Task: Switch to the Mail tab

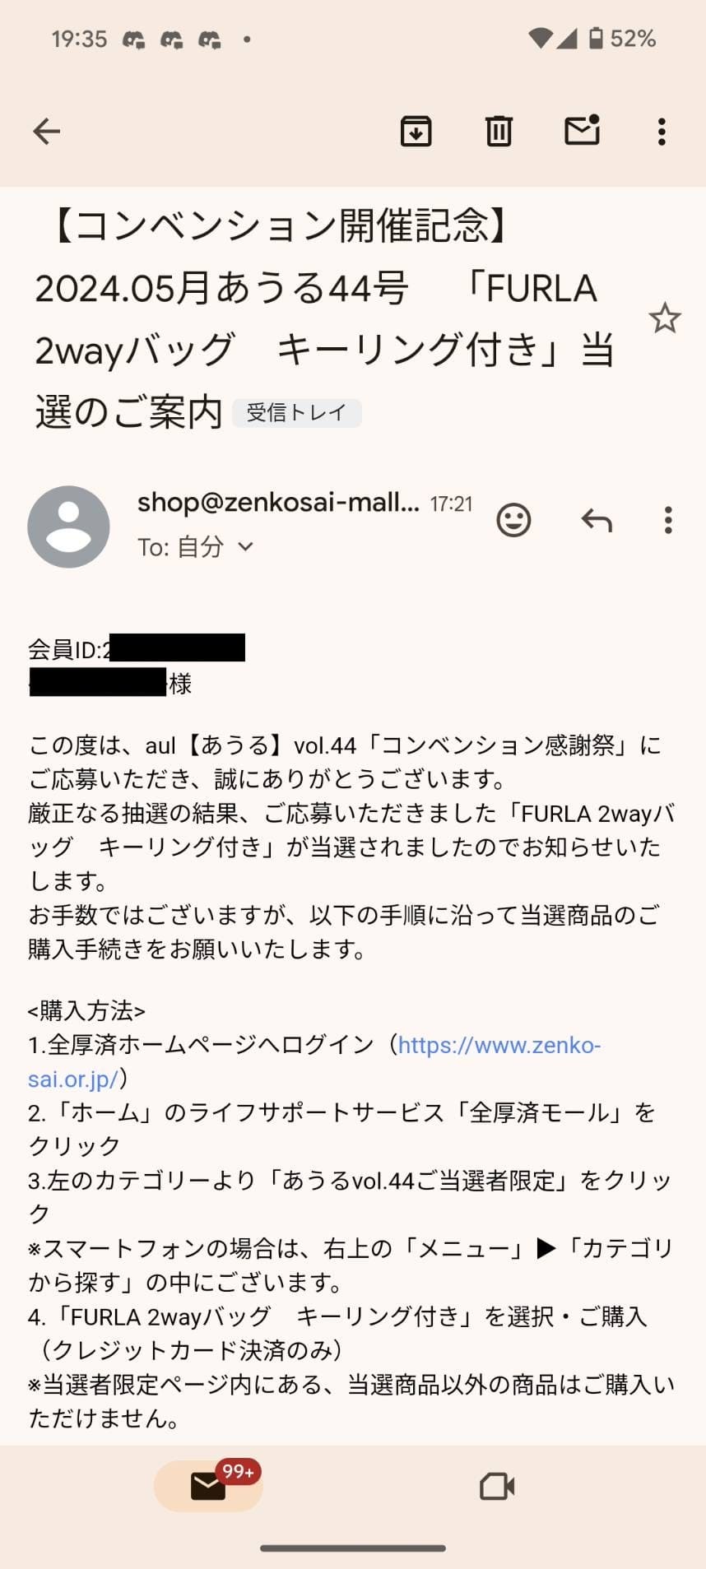Action: coord(208,1486)
